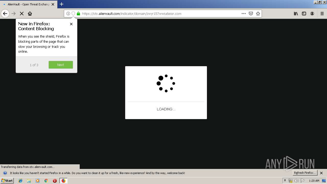The height and width of the screenshot is (184, 327).
Task: Open the Windows Start menu
Action: 7,181
